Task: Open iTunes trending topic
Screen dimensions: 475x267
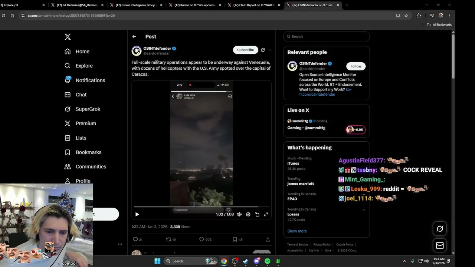Action: point(293,164)
